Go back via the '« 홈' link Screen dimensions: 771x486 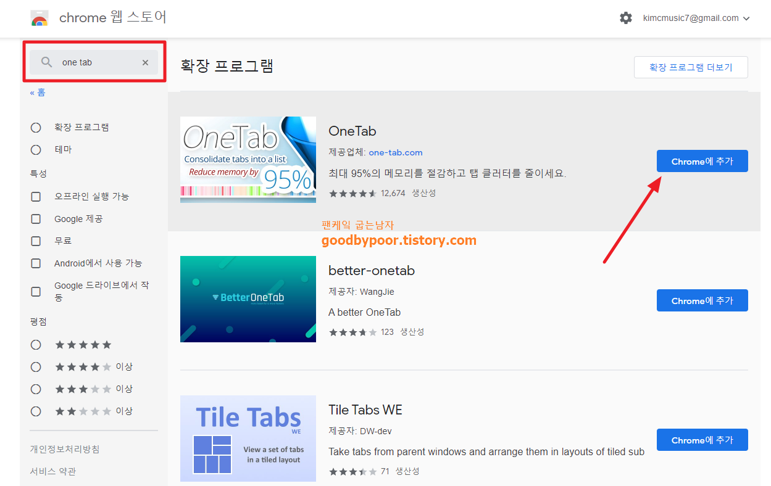point(38,93)
